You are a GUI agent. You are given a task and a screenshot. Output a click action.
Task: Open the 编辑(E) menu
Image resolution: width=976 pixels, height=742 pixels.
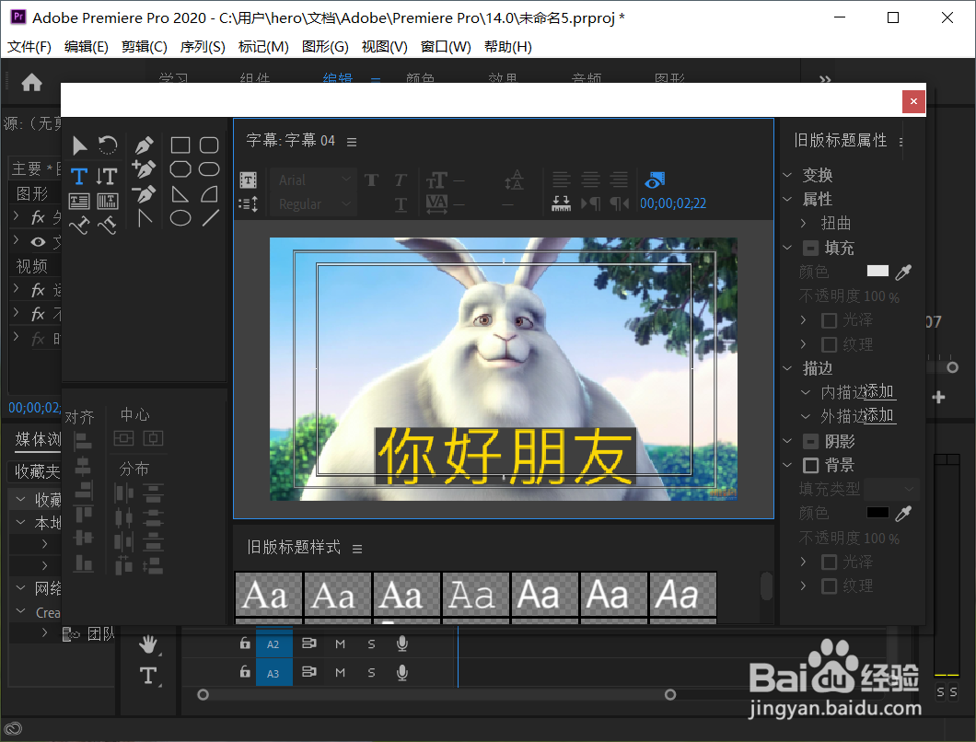pyautogui.click(x=87, y=47)
